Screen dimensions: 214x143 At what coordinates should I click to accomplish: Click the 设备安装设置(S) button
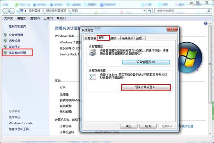coord(146,87)
